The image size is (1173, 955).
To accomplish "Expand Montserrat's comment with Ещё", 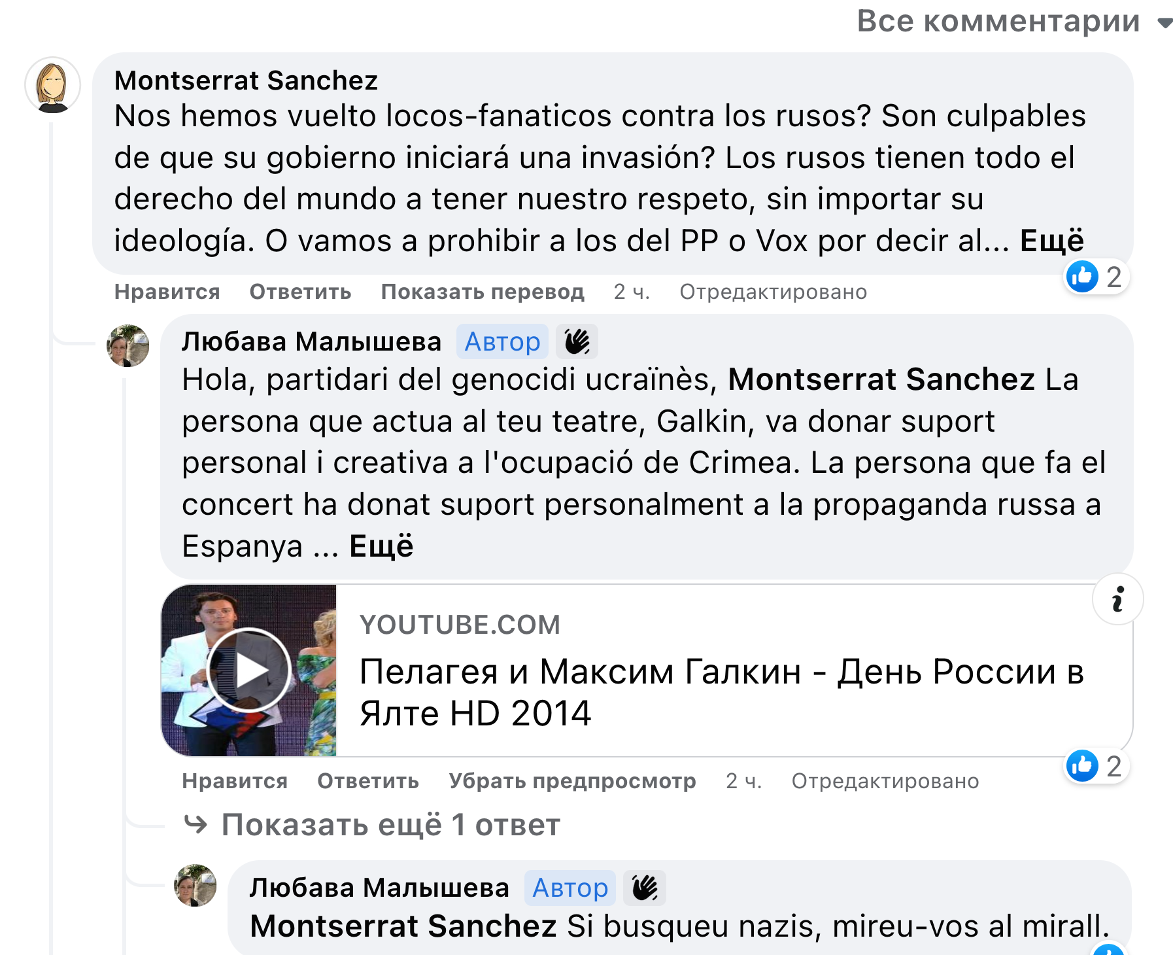I will (1051, 241).
